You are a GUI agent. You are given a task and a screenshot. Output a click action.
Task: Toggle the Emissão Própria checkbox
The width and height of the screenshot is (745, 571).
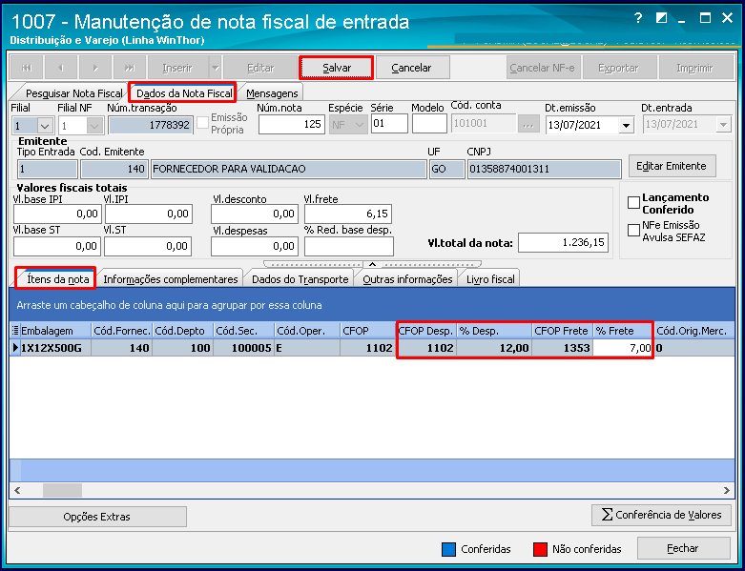coord(203,123)
